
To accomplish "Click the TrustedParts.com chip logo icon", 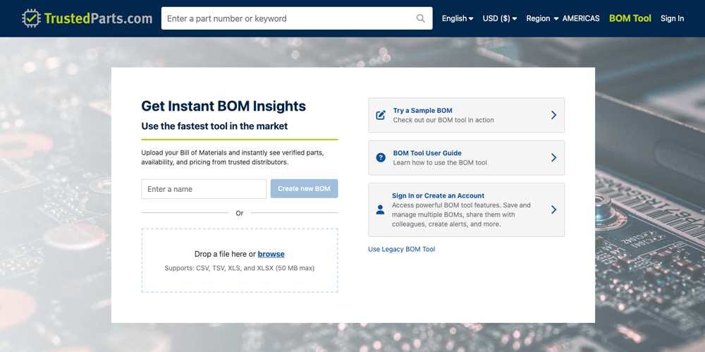I will pyautogui.click(x=32, y=18).
